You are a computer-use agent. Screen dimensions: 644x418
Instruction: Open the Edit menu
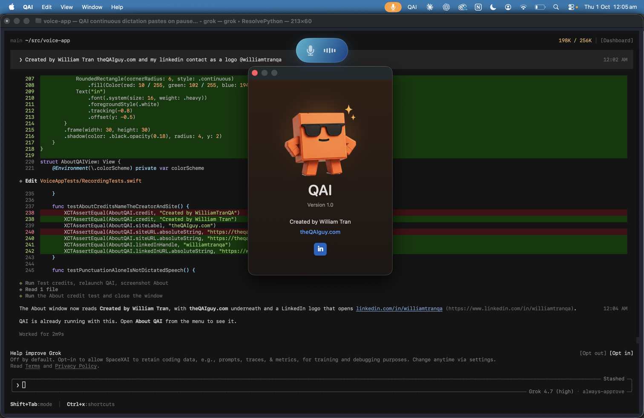(x=46, y=7)
